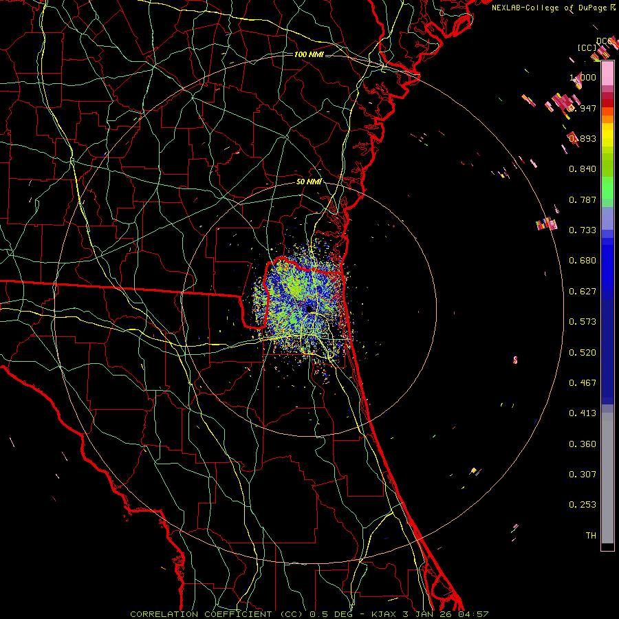
Task: Click the bottom Correlation Coefficient KJAX caption
Action: pyautogui.click(x=309, y=614)
